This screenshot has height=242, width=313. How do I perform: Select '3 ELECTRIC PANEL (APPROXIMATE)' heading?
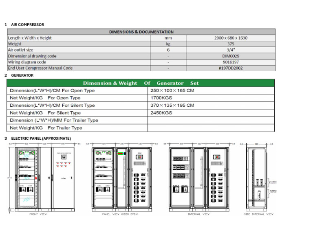click(x=37, y=138)
